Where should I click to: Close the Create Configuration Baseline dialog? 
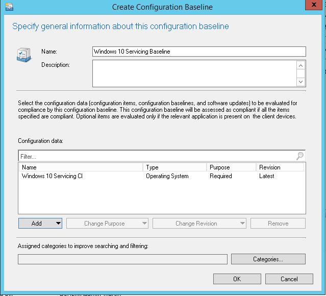pyautogui.click(x=314, y=5)
